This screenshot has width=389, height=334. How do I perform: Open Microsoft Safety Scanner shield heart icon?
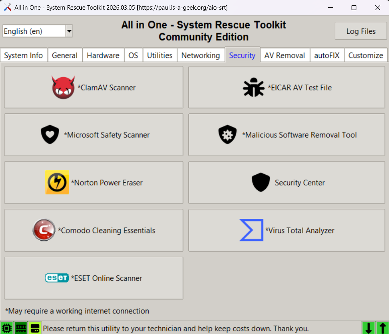click(50, 135)
